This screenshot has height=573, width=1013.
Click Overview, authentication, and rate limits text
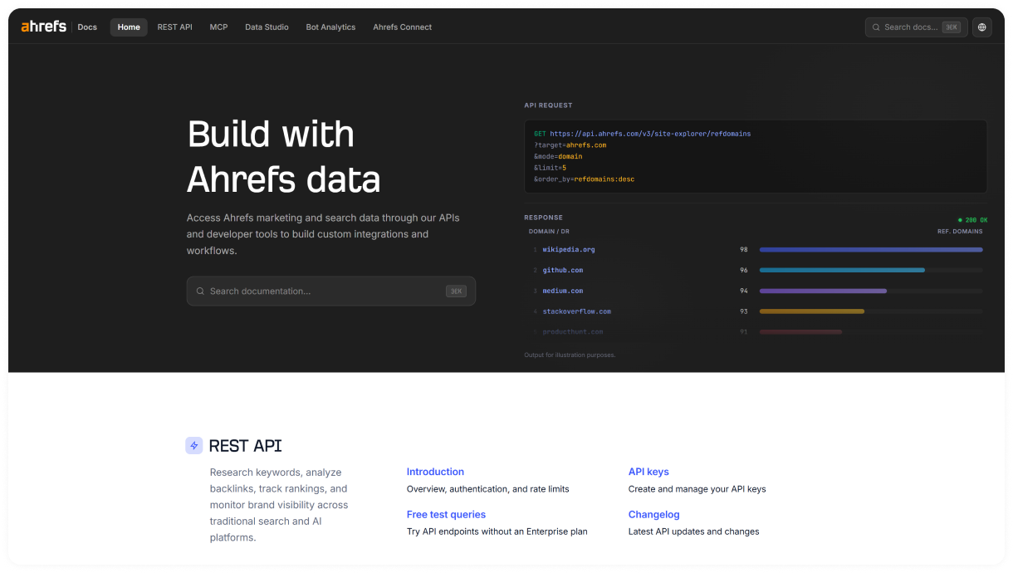488,489
